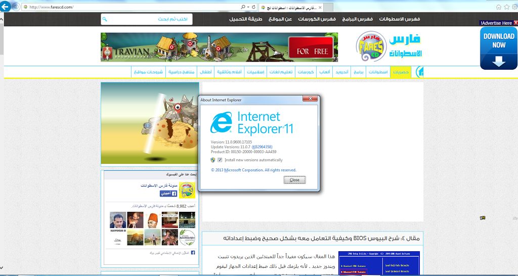Select the إسلاميات category tab
This screenshot has height=276, width=518.
click(x=255, y=72)
